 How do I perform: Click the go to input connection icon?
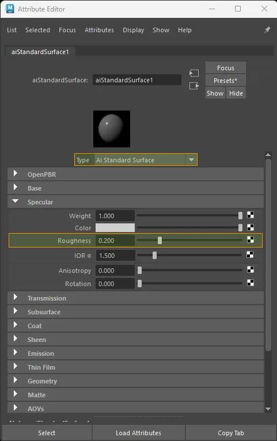(x=194, y=74)
